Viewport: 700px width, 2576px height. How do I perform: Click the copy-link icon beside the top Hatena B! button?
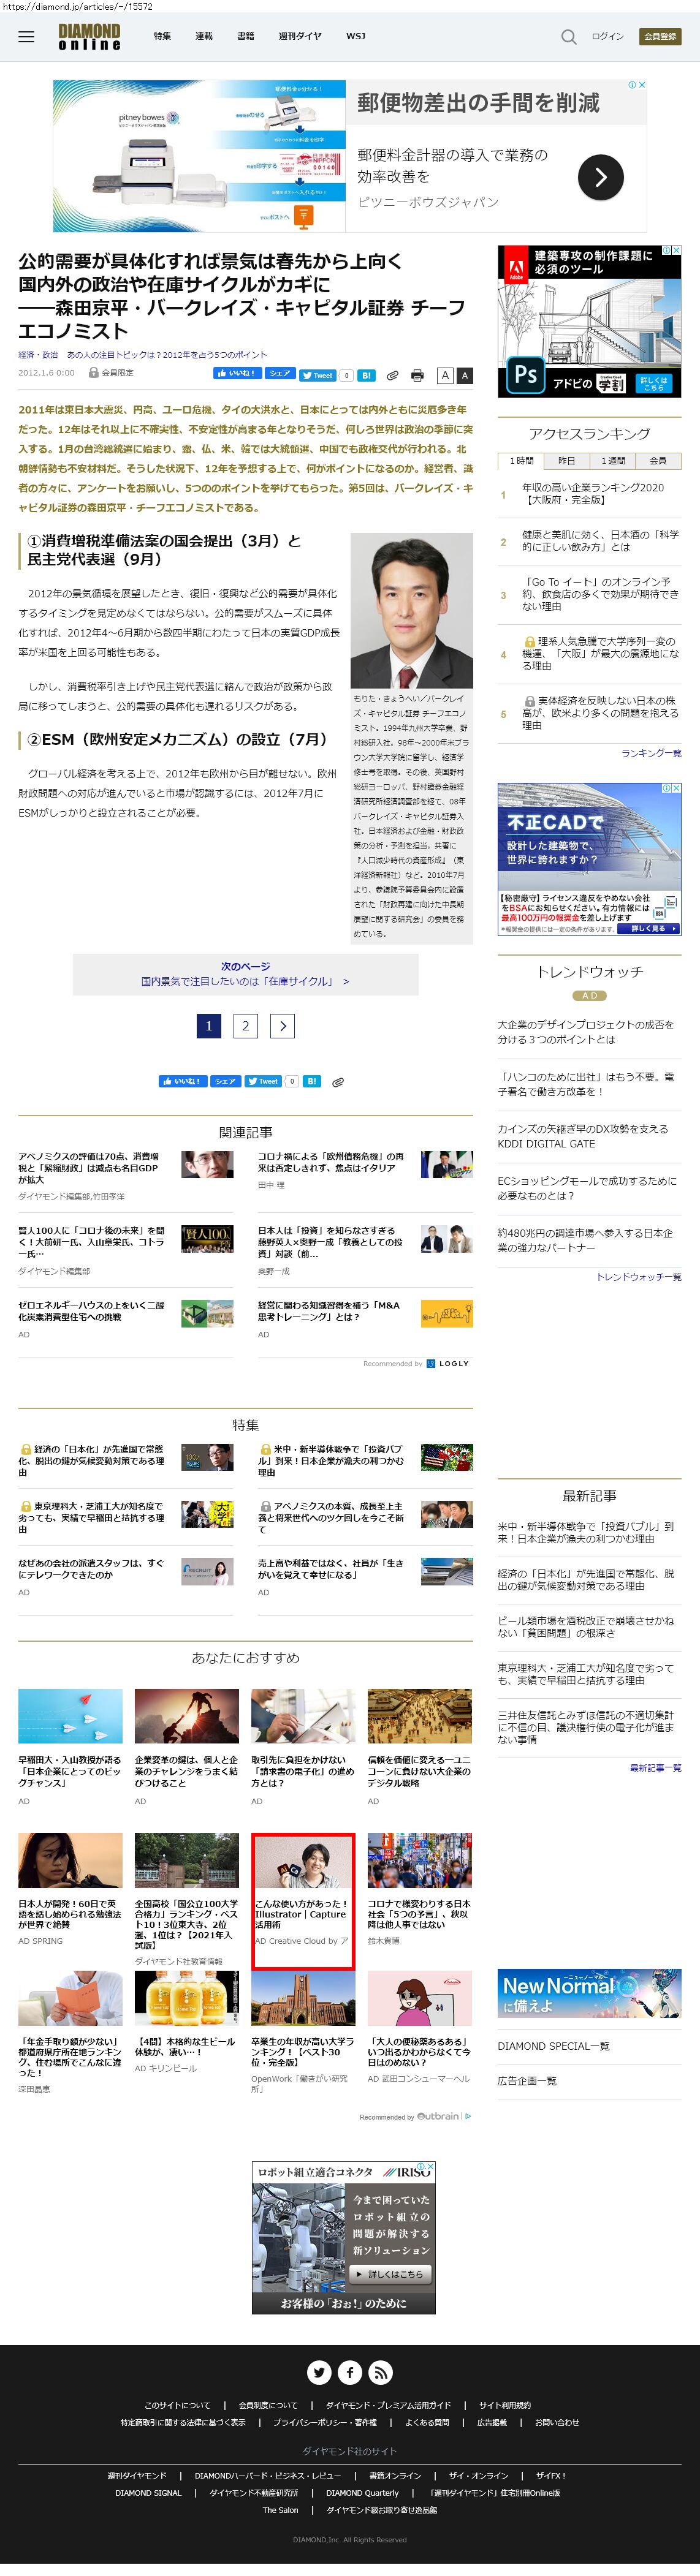393,375
